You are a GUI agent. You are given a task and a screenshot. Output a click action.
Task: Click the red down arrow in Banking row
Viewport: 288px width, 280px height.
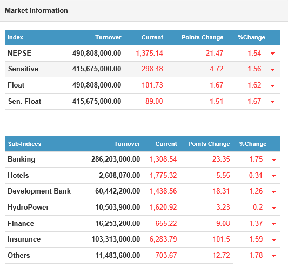[274, 160]
